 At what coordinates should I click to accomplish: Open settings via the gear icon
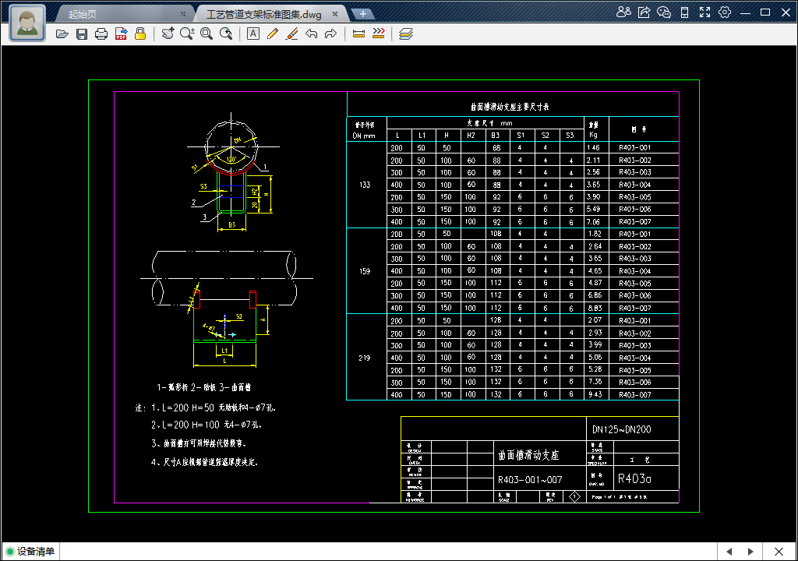725,12
